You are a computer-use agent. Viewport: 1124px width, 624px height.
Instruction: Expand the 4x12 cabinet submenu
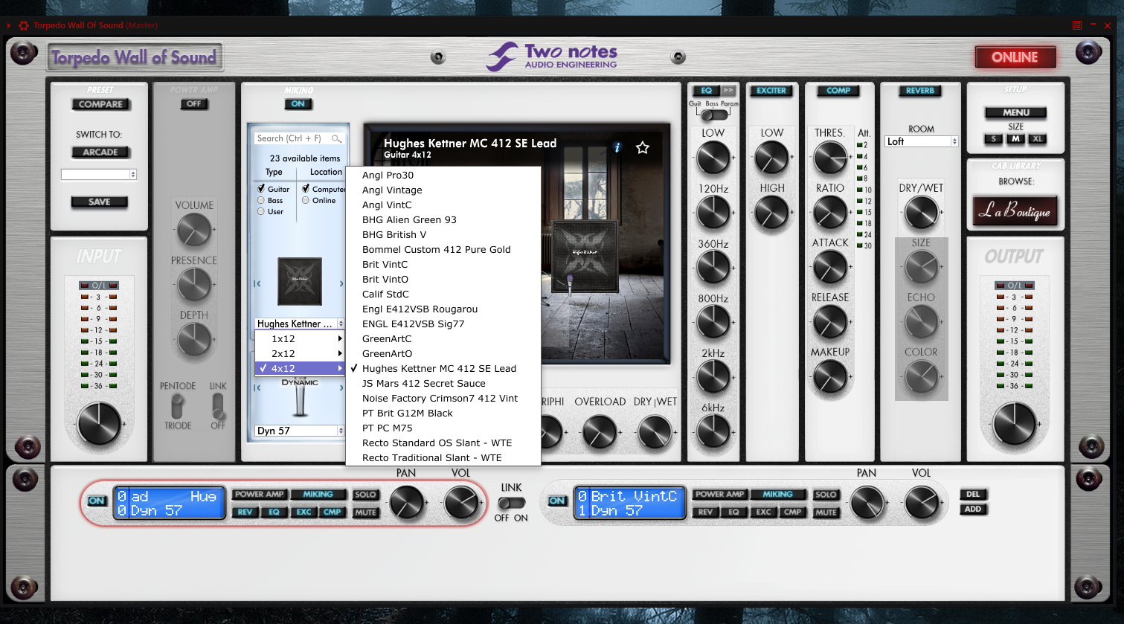(x=300, y=368)
